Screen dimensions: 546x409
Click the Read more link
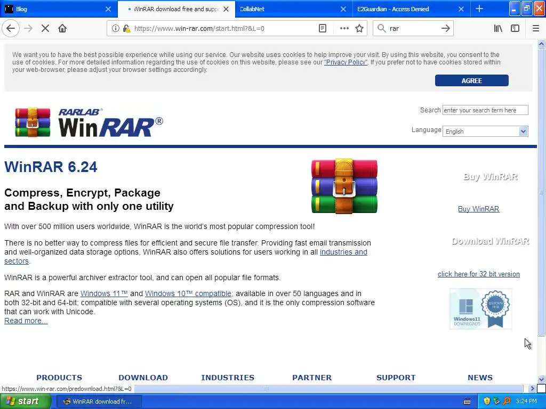(x=26, y=321)
